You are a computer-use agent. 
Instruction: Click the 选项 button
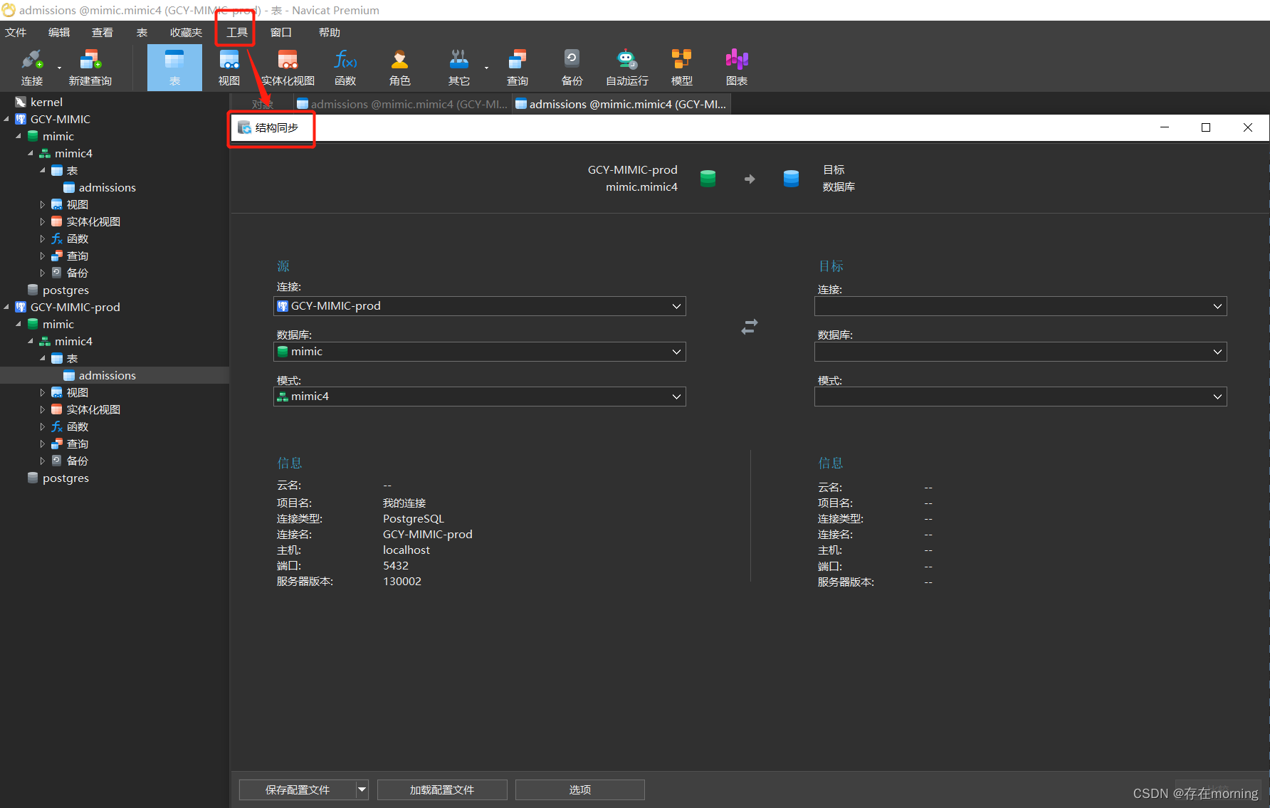(580, 789)
